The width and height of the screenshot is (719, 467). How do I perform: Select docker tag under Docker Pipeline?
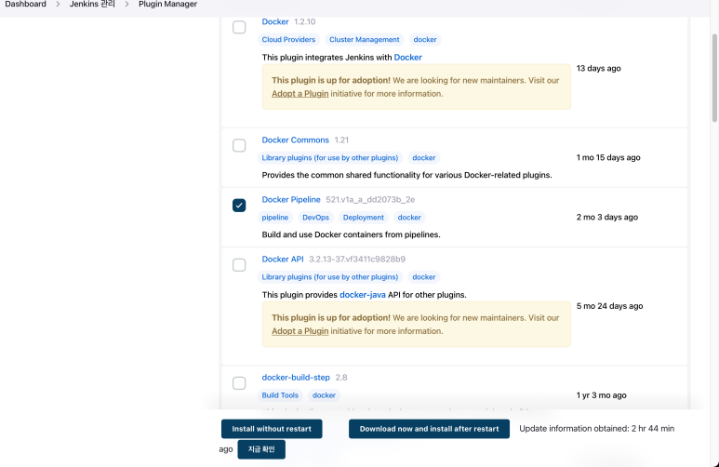click(x=409, y=218)
